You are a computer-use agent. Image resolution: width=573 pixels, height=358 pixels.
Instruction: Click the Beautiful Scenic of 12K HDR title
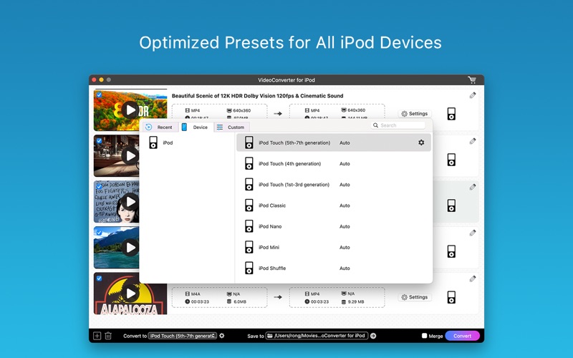point(257,96)
